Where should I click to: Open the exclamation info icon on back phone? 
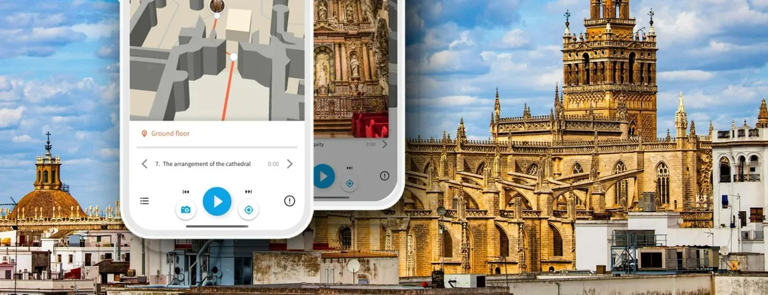[x=385, y=176]
